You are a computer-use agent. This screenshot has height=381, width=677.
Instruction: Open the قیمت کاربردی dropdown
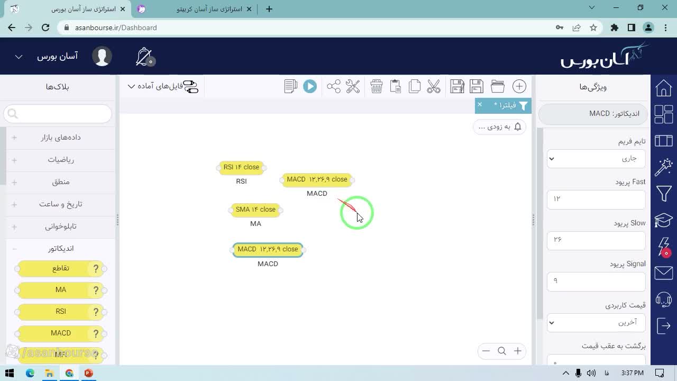tap(596, 322)
